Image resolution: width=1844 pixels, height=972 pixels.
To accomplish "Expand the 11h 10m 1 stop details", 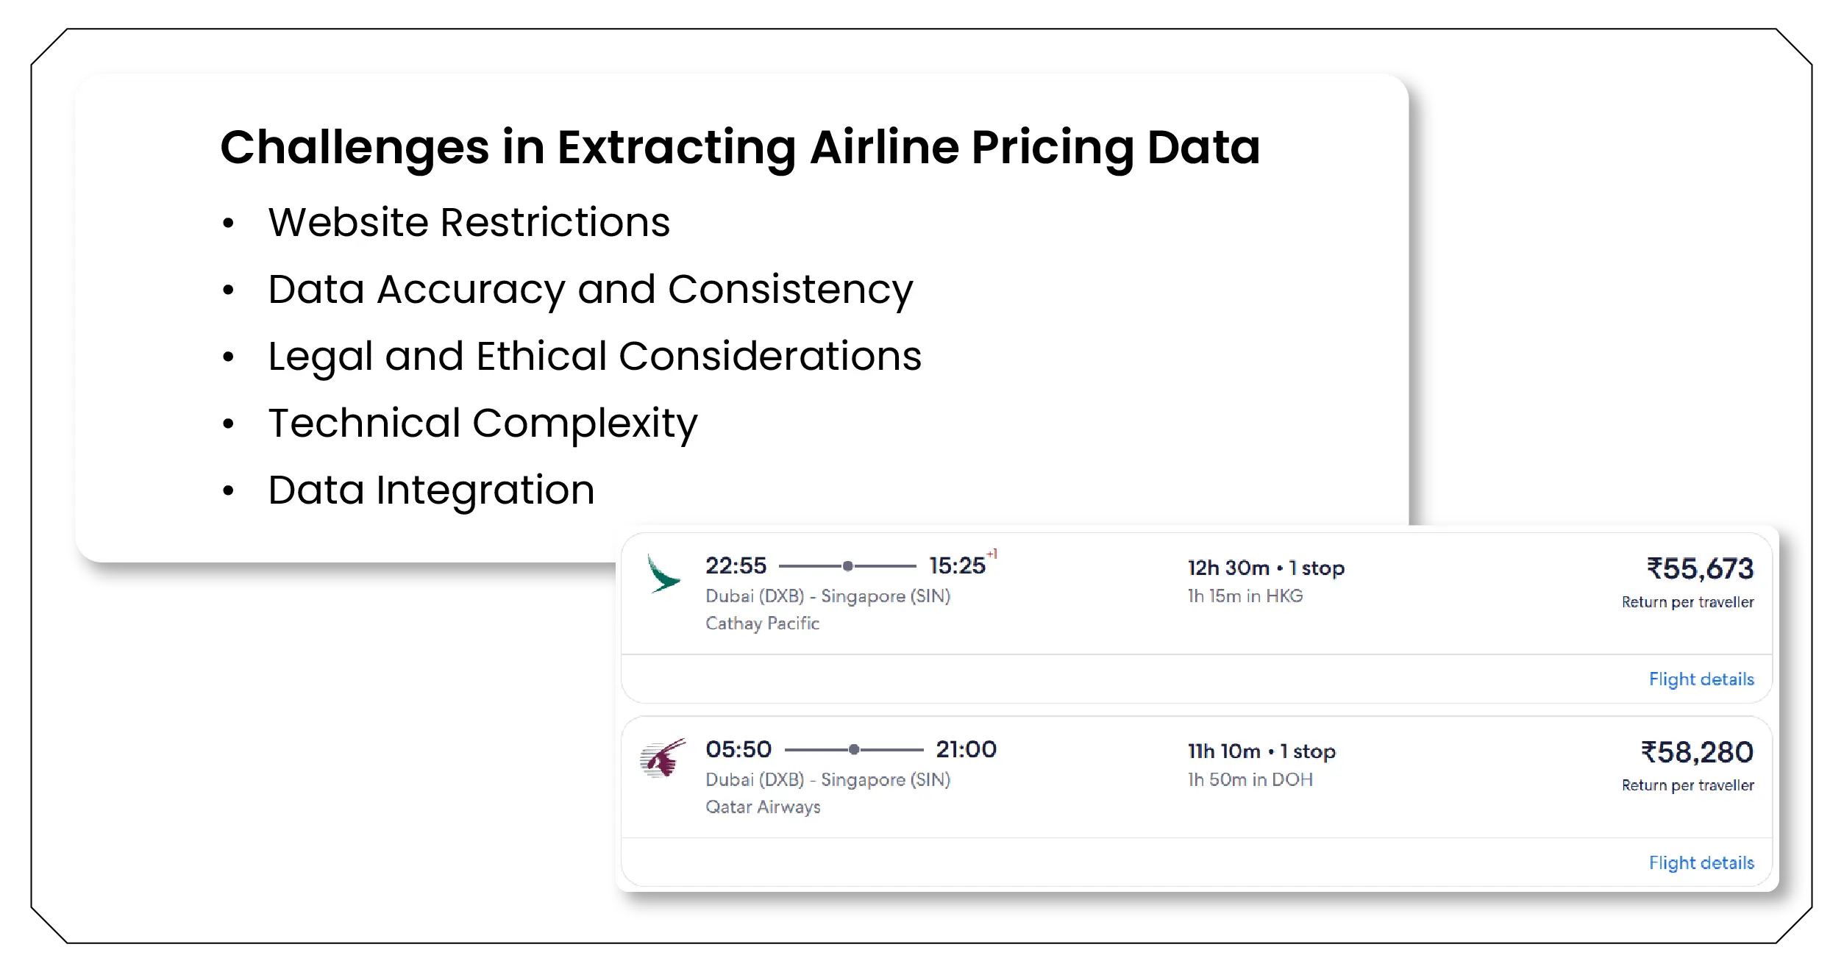I will tap(1261, 751).
